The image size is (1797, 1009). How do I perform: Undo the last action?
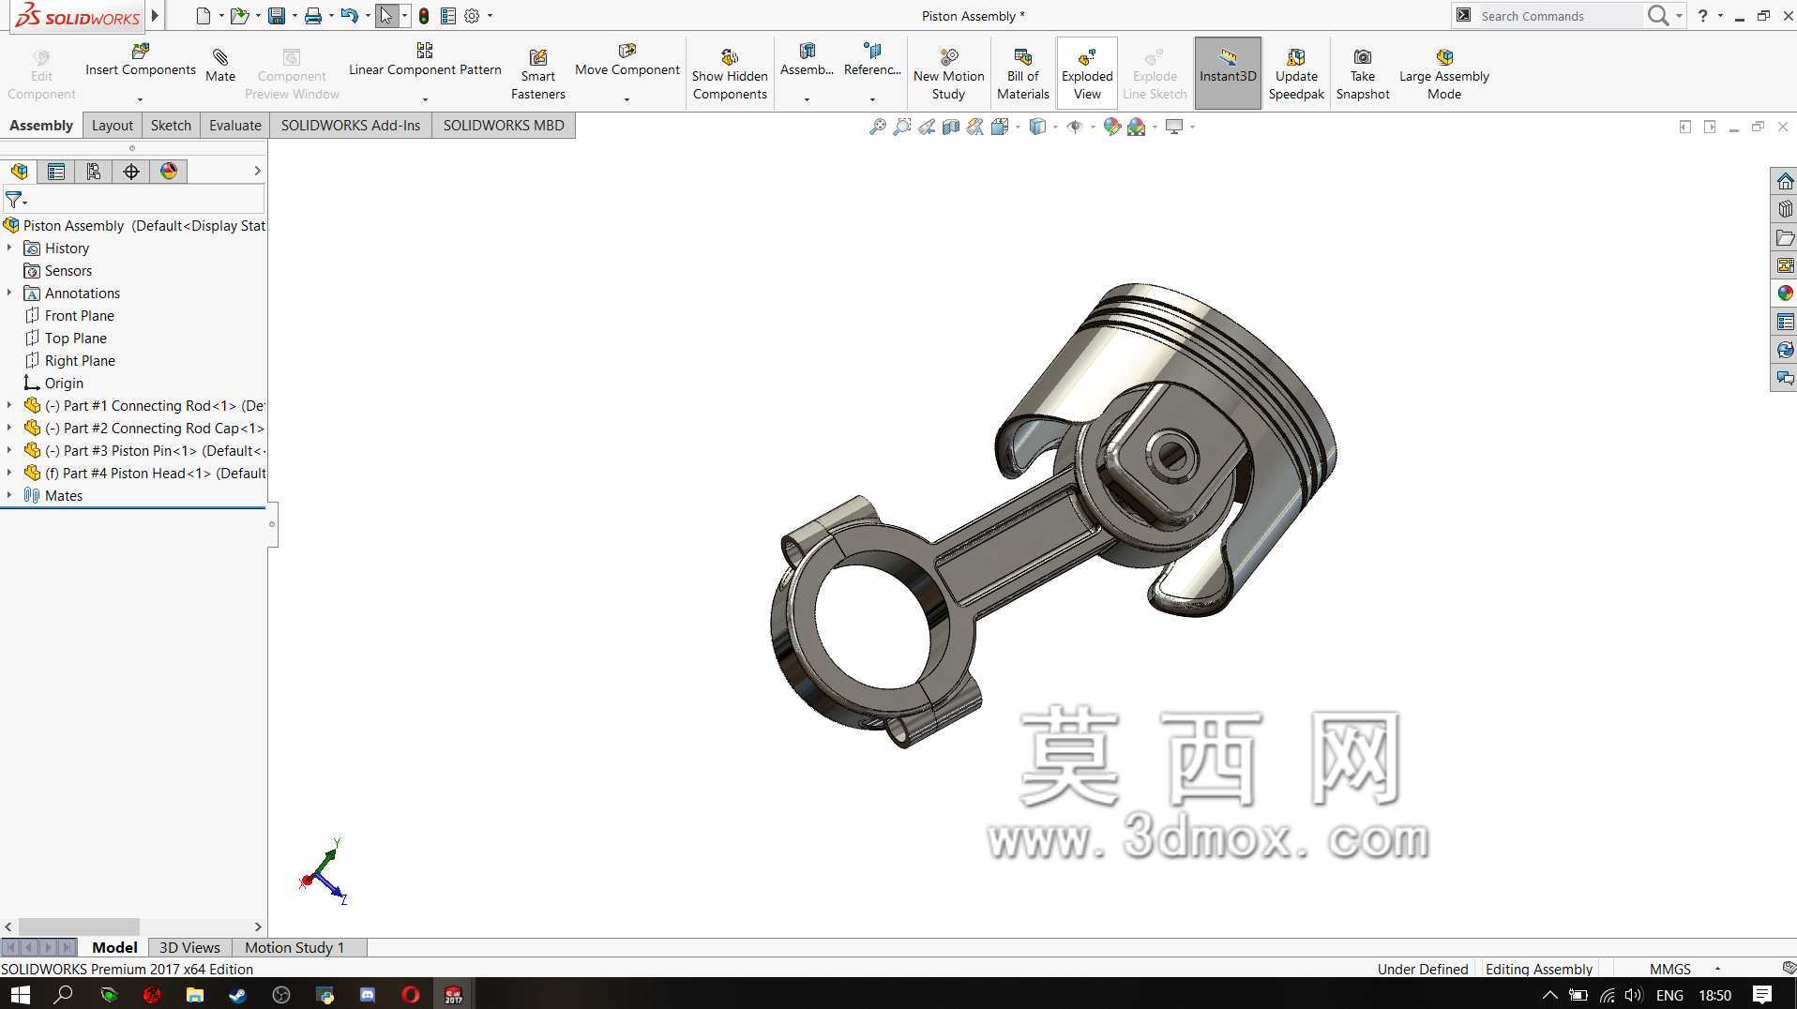point(350,16)
